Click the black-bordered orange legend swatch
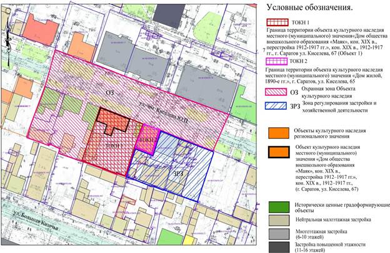 [x=279, y=152]
